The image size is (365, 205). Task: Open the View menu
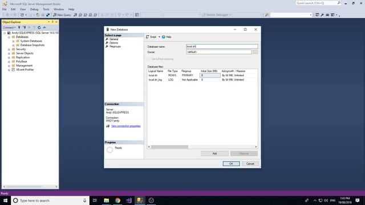[23, 9]
